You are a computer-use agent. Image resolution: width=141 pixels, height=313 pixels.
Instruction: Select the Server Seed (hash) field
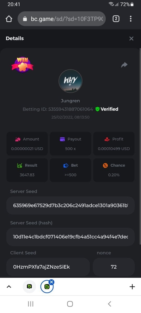coord(70,237)
